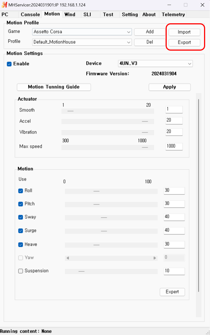Click the Suspension value input field
The width and height of the screenshot is (210, 335).
174,271
